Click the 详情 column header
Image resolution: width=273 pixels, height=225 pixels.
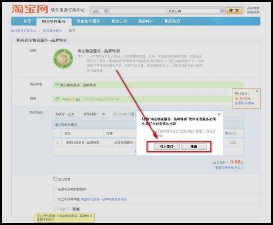[x=110, y=134]
